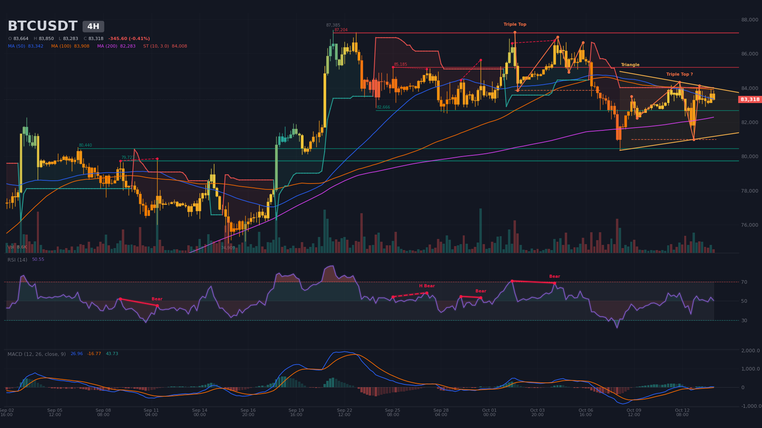Click the 88,000 price axis label
762x428 pixels.
(x=750, y=19)
